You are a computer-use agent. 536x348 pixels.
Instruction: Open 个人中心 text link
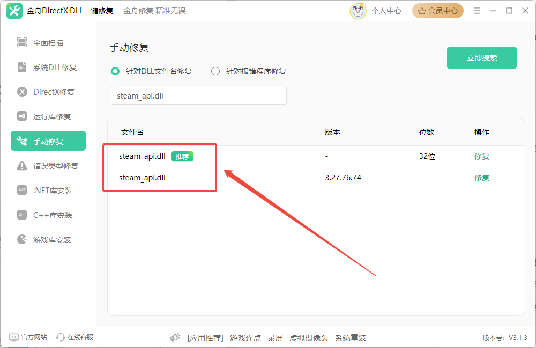[x=386, y=11]
